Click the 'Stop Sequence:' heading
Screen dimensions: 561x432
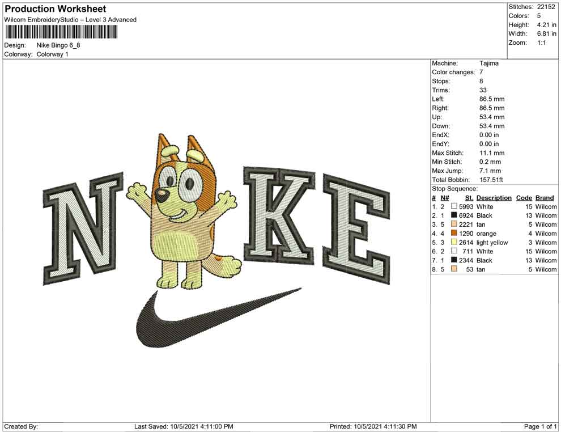click(454, 189)
